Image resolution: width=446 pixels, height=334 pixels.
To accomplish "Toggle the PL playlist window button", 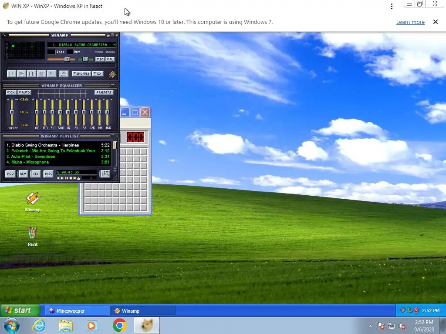I will point(110,59).
